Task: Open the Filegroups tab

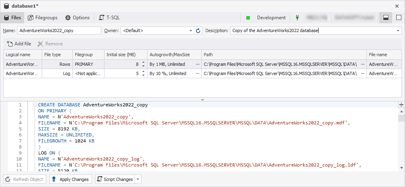Action: [43, 18]
